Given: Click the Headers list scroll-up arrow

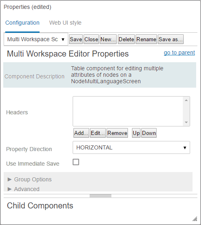Looking at the screenshot, I should tap(186, 100).
